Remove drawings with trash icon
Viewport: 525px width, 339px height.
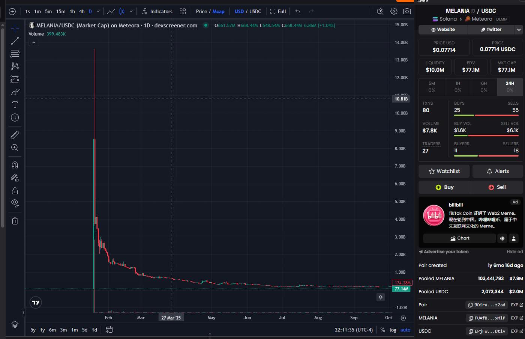(x=15, y=221)
